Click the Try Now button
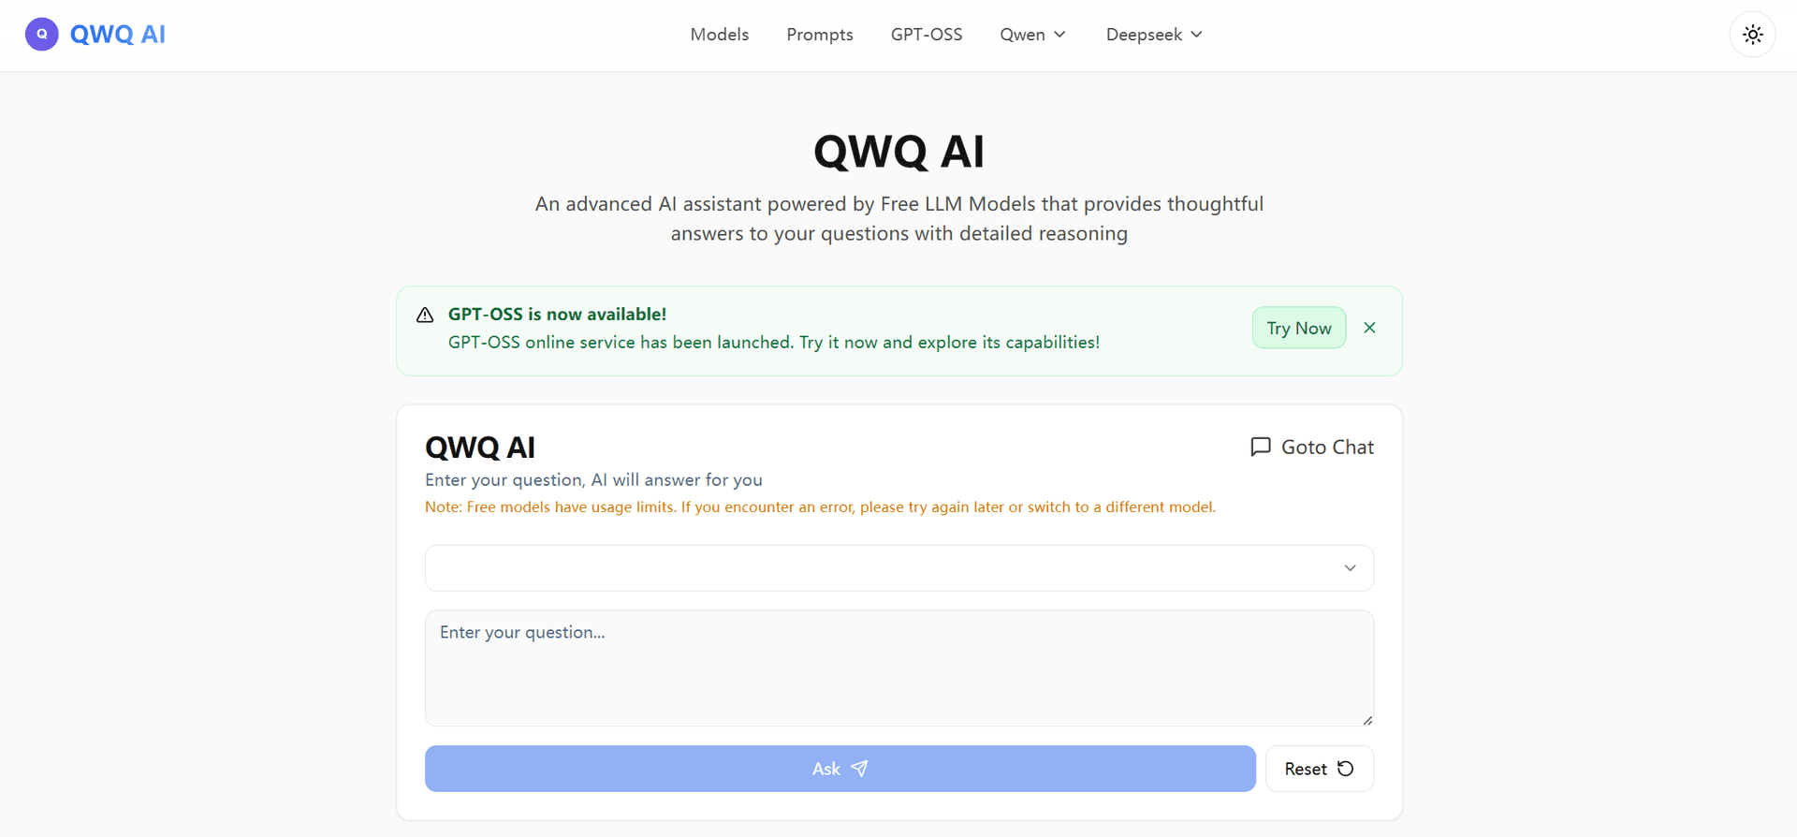Screen dimensions: 1797x837 [1299, 328]
